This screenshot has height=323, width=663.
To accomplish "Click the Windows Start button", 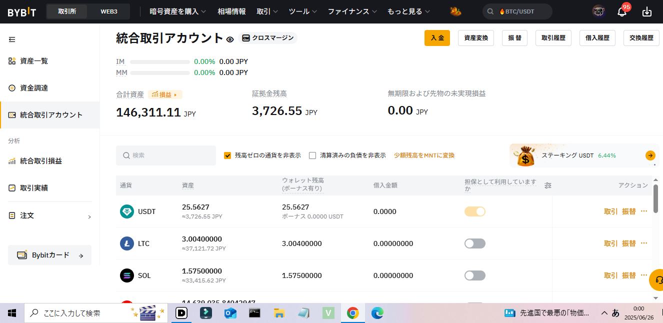I will tap(12, 313).
